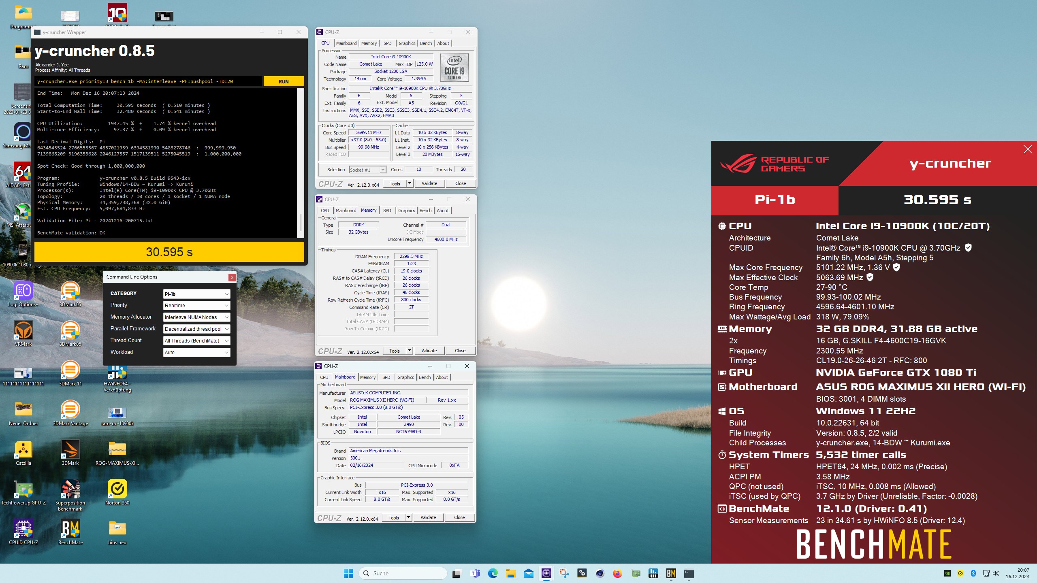Open the VRMark desktop shortcut

23,334
